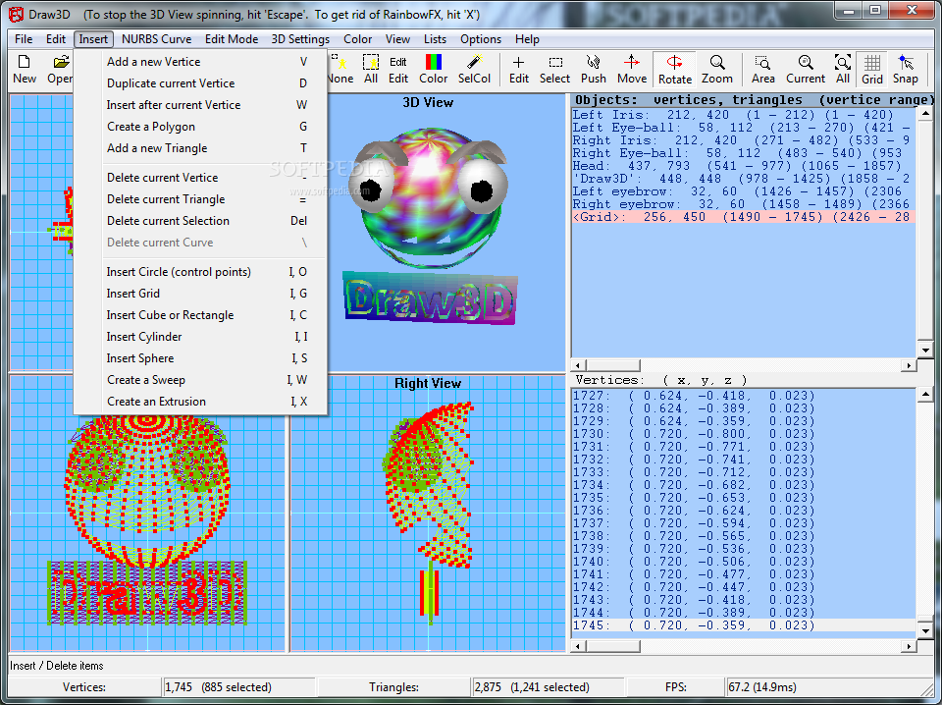This screenshot has width=942, height=705.
Task: Choose Delete current Vertice
Action: (200, 178)
